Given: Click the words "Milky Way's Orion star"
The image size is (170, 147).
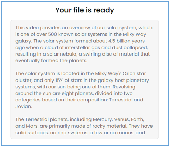Looking at the screenshot, I should click(120, 74).
